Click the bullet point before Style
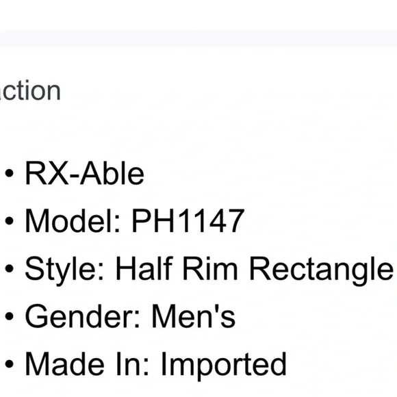Image resolution: width=397 pixels, height=397 pixels. [10, 268]
